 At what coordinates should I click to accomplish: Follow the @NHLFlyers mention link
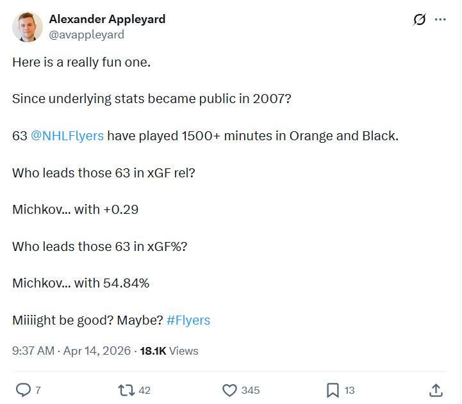(x=67, y=136)
